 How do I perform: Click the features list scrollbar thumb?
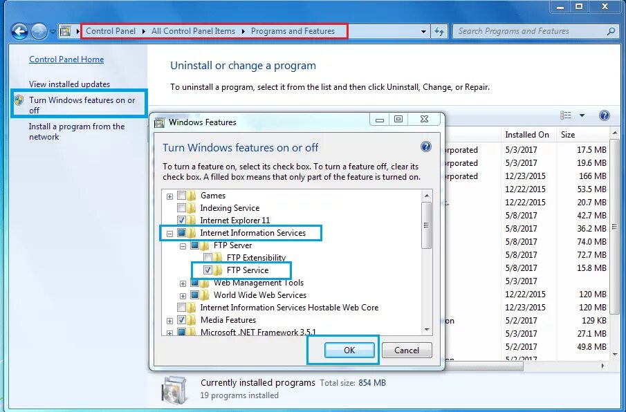click(427, 225)
